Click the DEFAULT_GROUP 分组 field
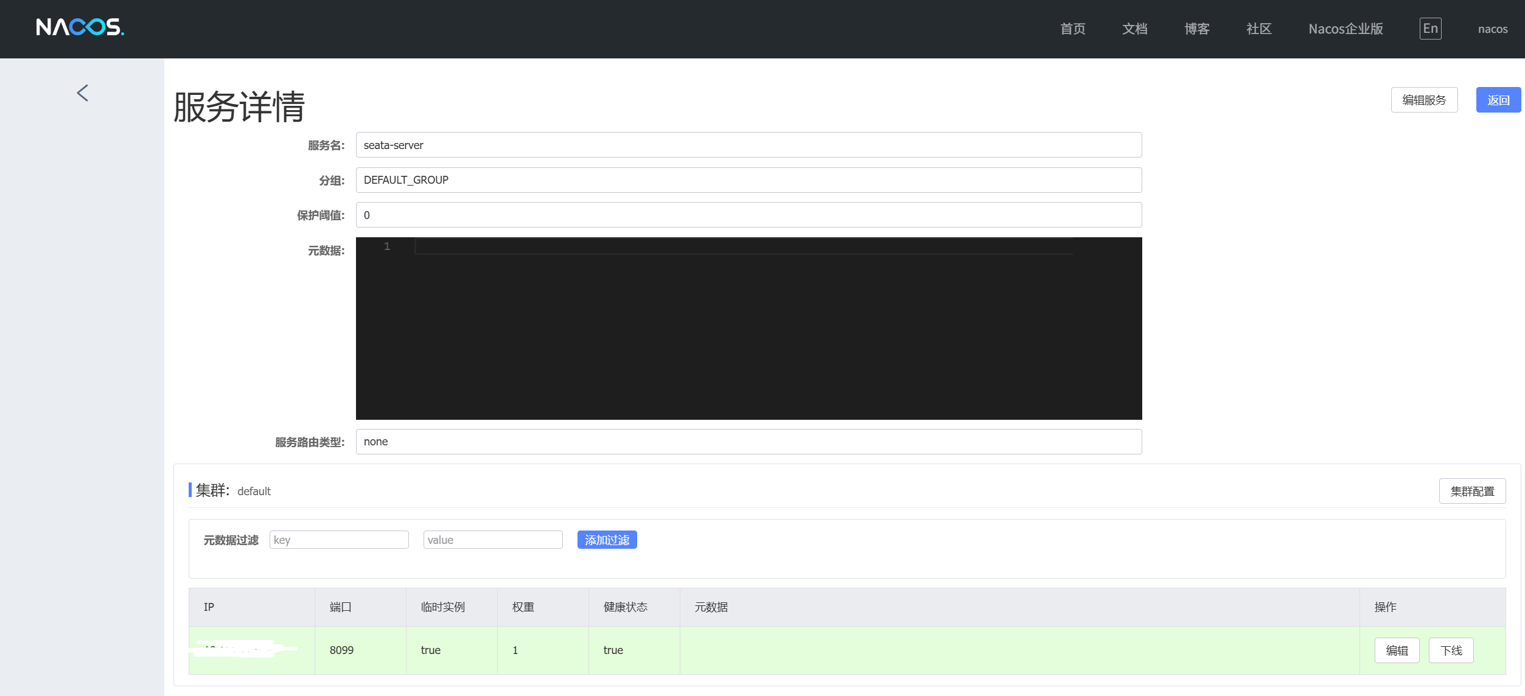The height and width of the screenshot is (696, 1525). (749, 180)
